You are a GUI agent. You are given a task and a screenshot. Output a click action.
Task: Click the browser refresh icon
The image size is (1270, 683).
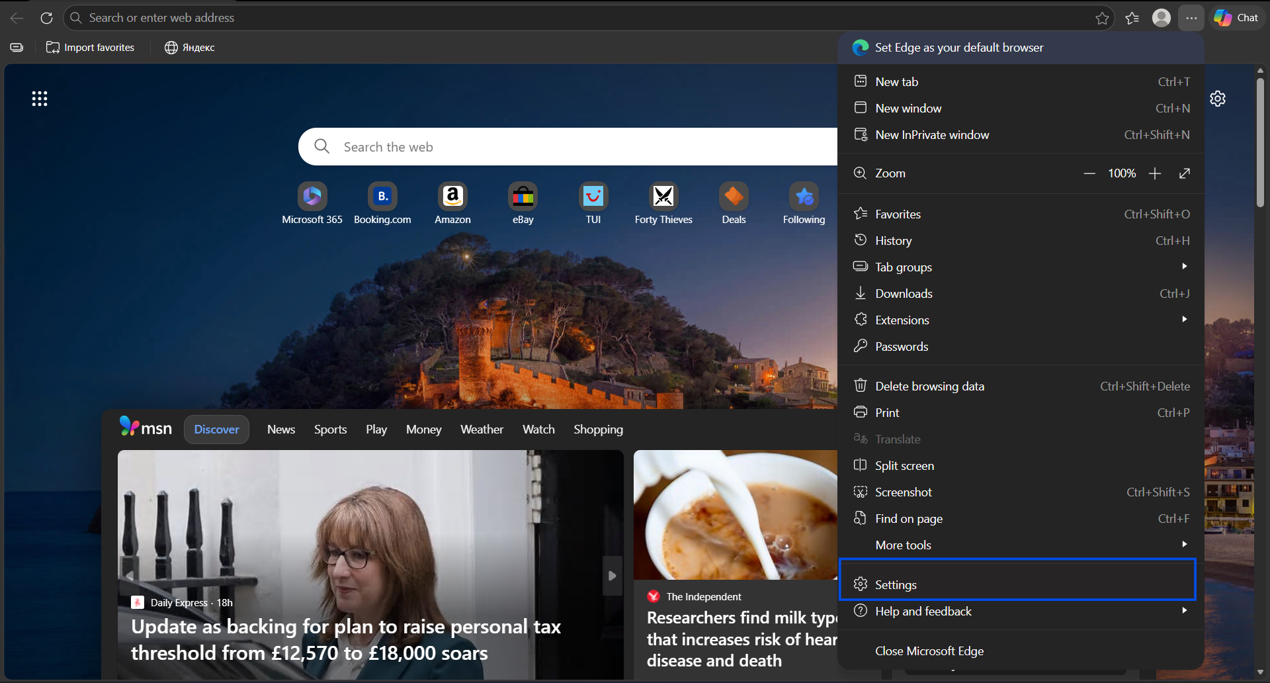[x=46, y=18]
